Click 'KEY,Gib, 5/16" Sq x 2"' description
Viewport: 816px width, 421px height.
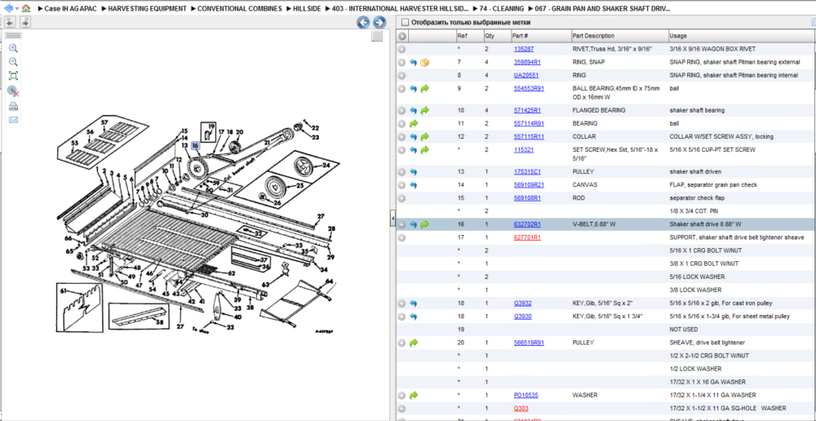coord(603,304)
